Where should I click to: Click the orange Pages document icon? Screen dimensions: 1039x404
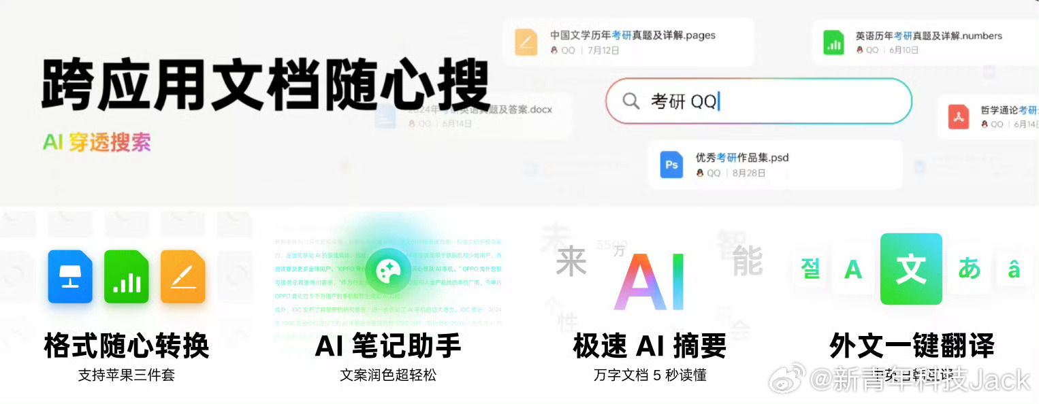tap(183, 276)
